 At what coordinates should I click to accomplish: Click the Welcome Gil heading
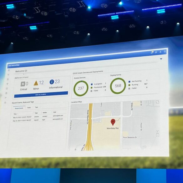(x=21, y=71)
